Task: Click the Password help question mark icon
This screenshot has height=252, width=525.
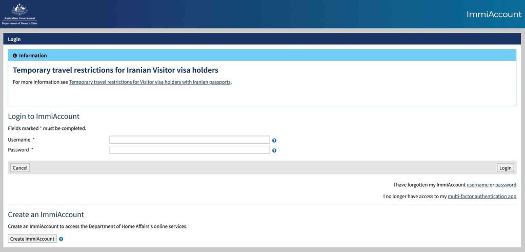Action: pyautogui.click(x=274, y=151)
